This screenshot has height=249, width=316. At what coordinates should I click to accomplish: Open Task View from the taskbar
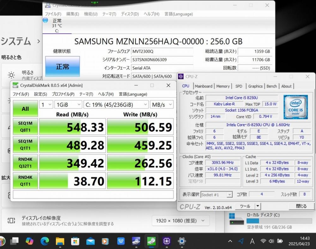pos(14,241)
